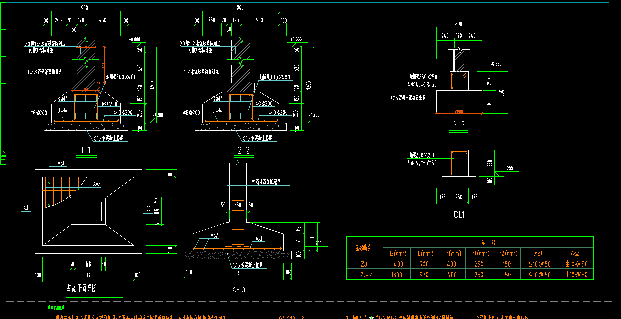Click the 基础编号 header cell in the table
The width and height of the screenshot is (621, 319).
364,247
